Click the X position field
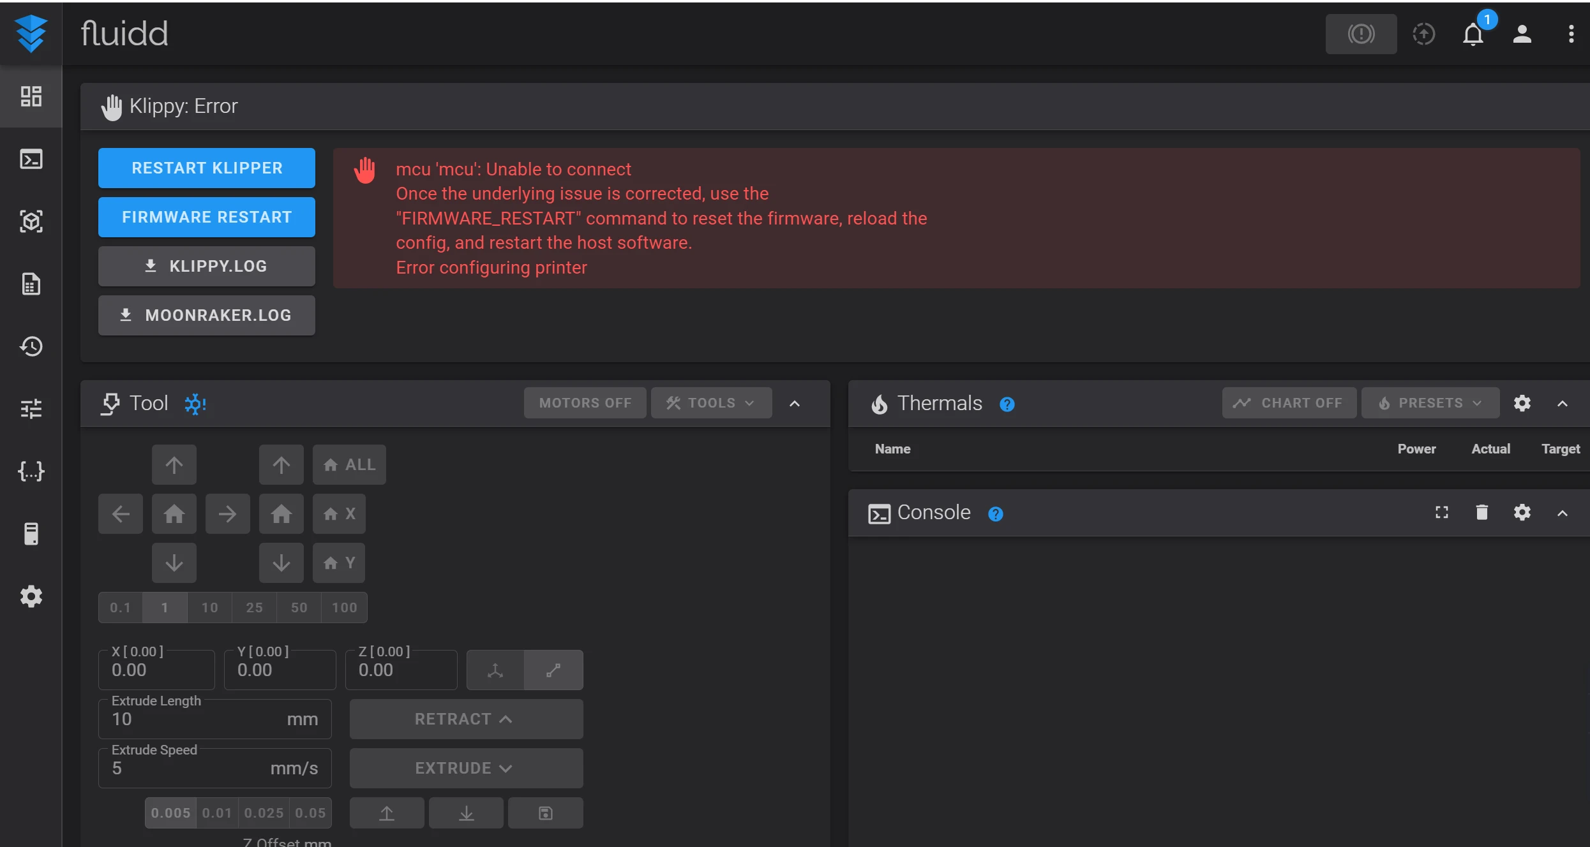 pos(156,670)
